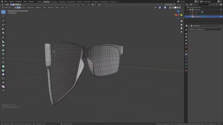Open the viewport shading options dropdown
223x125 pixels.
pyautogui.click(x=182, y=8)
